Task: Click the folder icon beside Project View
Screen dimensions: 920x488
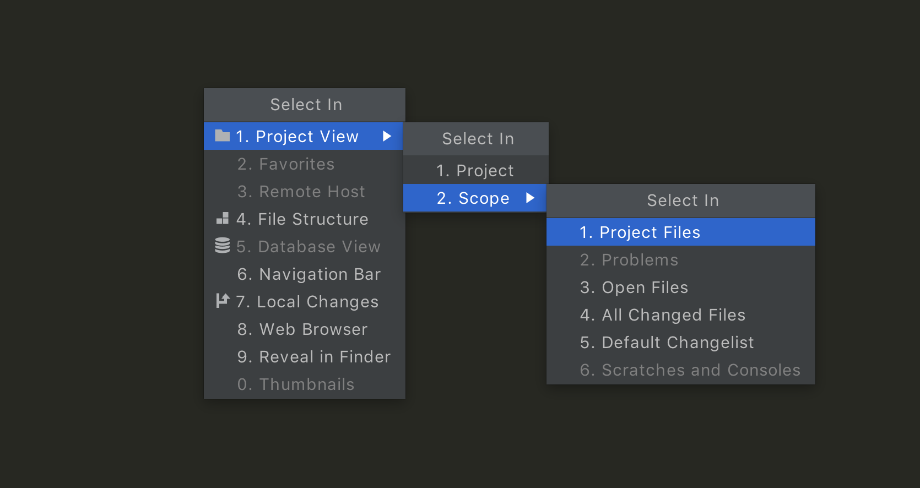Action: [222, 136]
